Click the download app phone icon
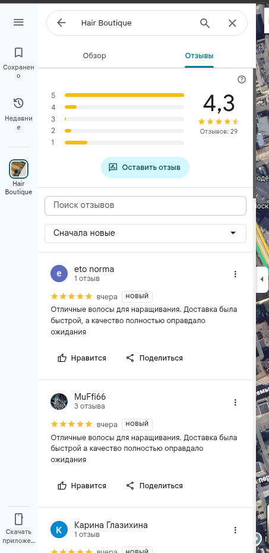Viewport: 269px width, 553px height. (18, 519)
